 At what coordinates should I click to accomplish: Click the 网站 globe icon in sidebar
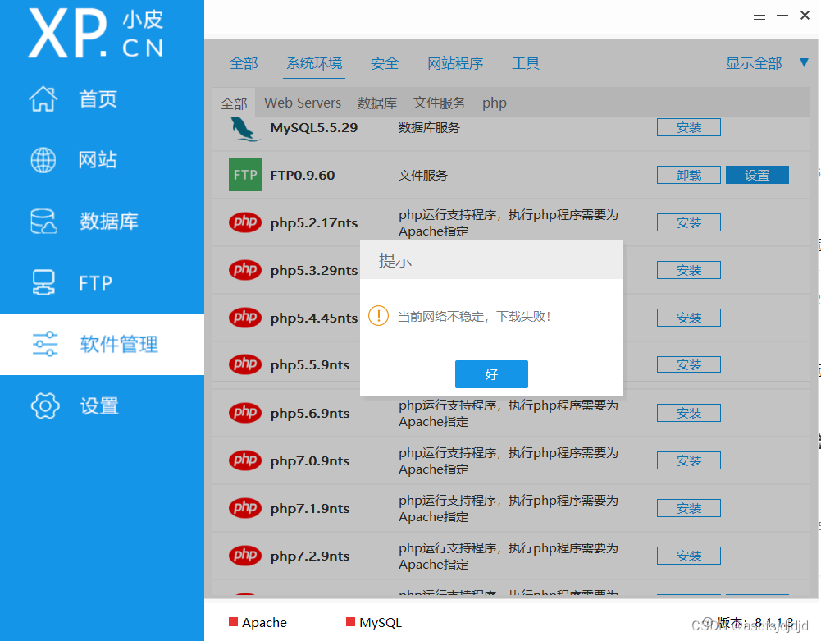[x=43, y=160]
